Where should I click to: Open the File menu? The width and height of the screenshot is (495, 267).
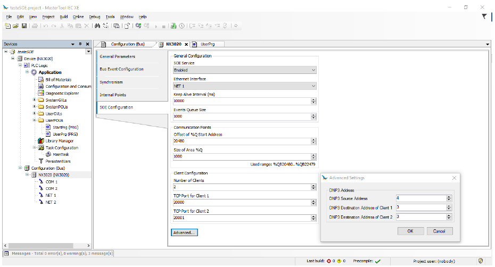tap(9, 16)
